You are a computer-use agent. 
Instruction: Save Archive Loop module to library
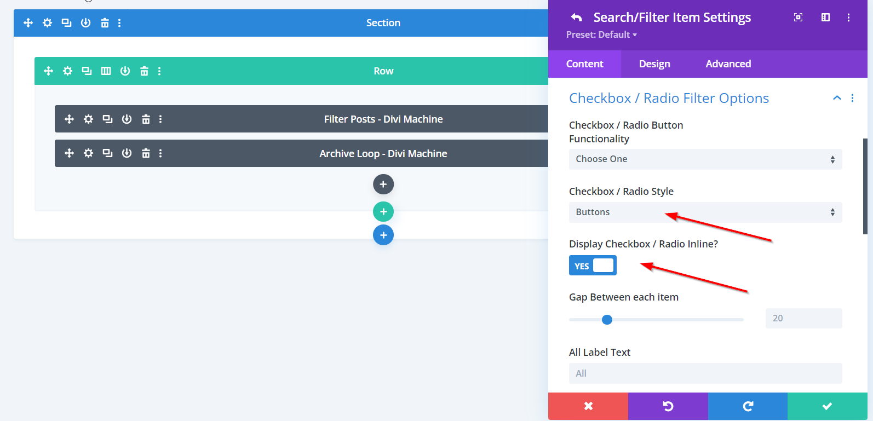(127, 153)
